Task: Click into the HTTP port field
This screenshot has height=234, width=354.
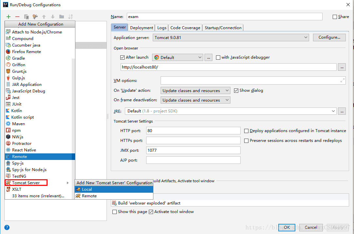Action: 193,131
